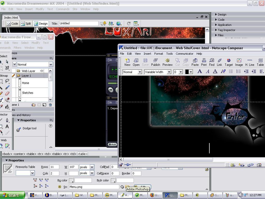Viewport: 265px width, 199px height.
Task: Insert a Link in Netscape Composer
Action: [219, 62]
